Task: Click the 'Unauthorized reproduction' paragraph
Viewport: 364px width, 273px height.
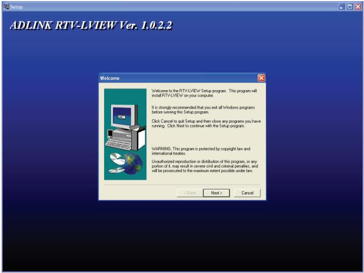Action: pyautogui.click(x=205, y=166)
